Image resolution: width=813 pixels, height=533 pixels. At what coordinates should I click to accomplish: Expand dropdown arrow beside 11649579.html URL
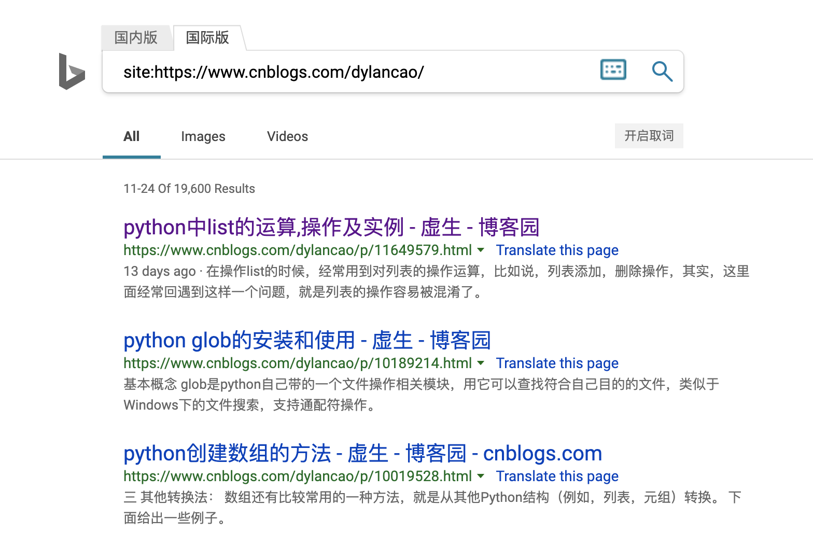tap(481, 250)
